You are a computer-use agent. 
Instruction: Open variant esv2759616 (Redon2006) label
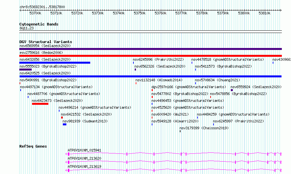(x=41, y=53)
